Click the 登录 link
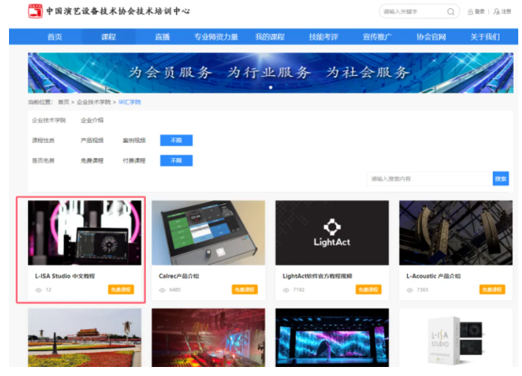Image resolution: width=522 pixels, height=376 pixels. (479, 11)
